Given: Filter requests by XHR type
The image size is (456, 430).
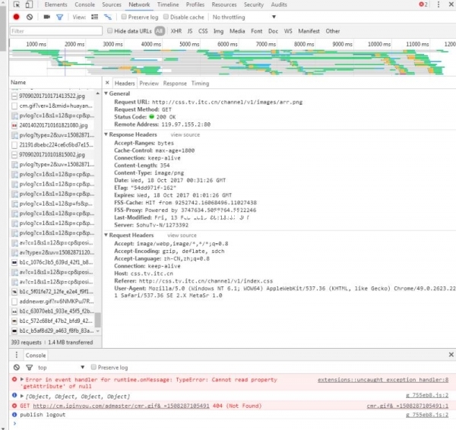Looking at the screenshot, I should point(176,31).
